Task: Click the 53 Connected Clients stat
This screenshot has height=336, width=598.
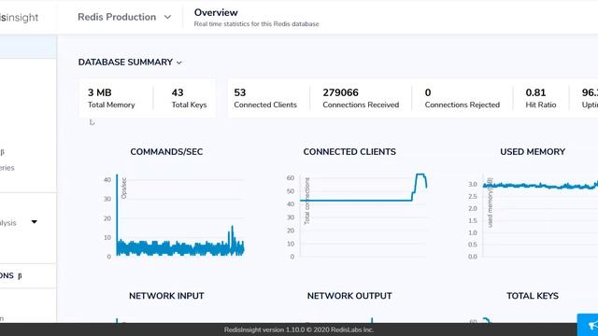Action: (265, 98)
